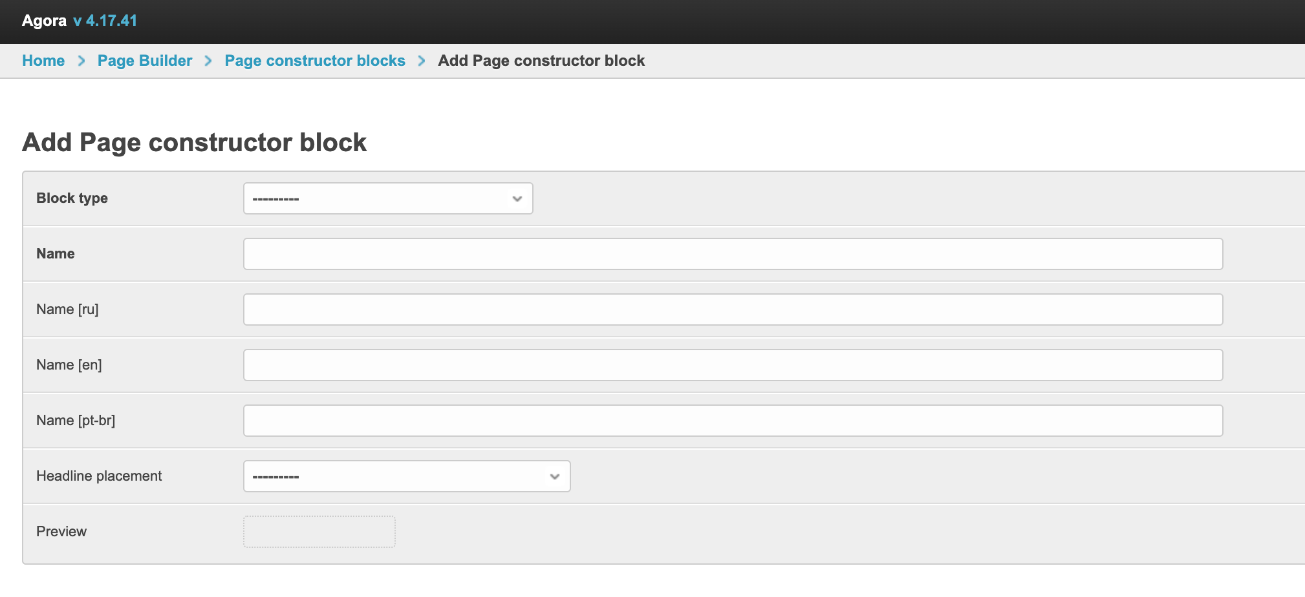Go to the Page Builder breadcrumb
Image resolution: width=1305 pixels, height=597 pixels.
(x=145, y=61)
